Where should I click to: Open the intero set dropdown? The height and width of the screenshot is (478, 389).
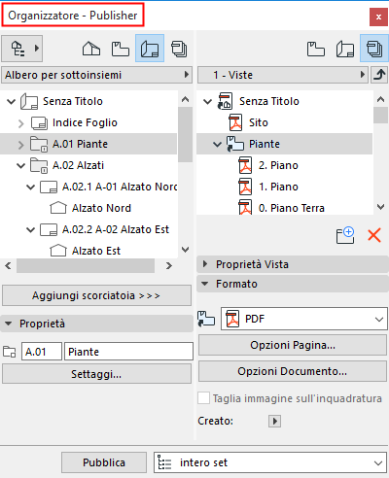coord(270,462)
